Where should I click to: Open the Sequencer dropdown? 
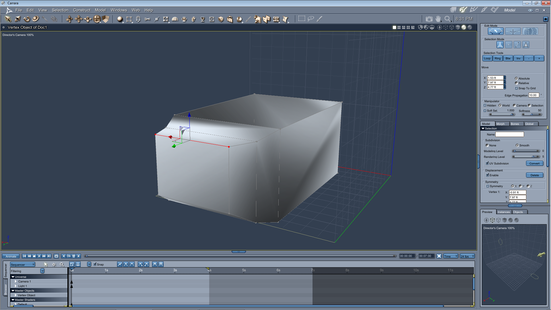coord(22,265)
